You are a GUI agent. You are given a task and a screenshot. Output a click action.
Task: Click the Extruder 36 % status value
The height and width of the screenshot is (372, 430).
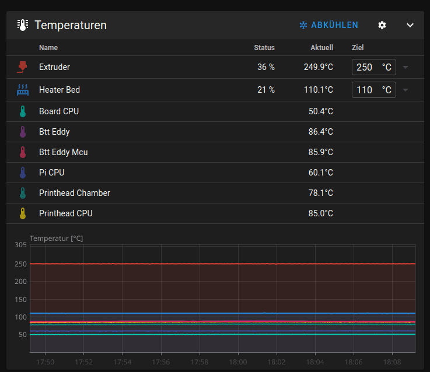[x=266, y=67]
